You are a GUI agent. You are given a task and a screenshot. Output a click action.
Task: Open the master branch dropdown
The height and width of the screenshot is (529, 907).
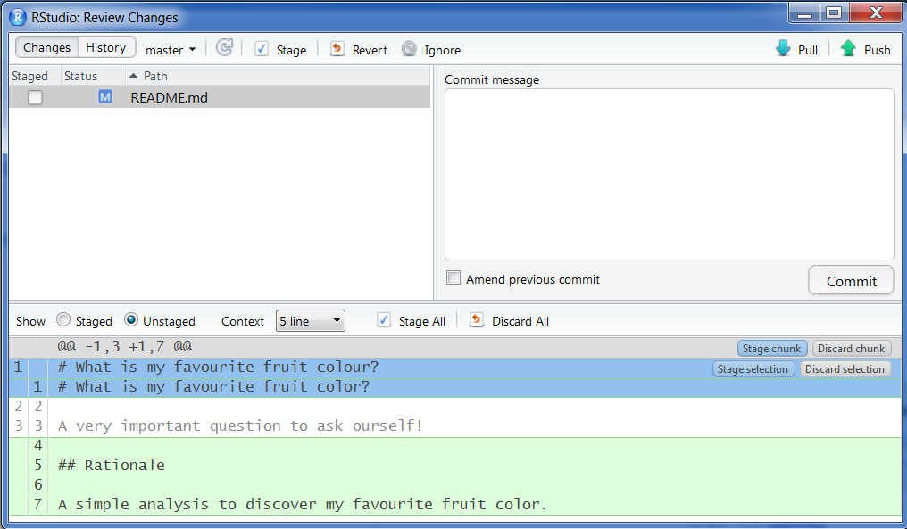tap(170, 50)
